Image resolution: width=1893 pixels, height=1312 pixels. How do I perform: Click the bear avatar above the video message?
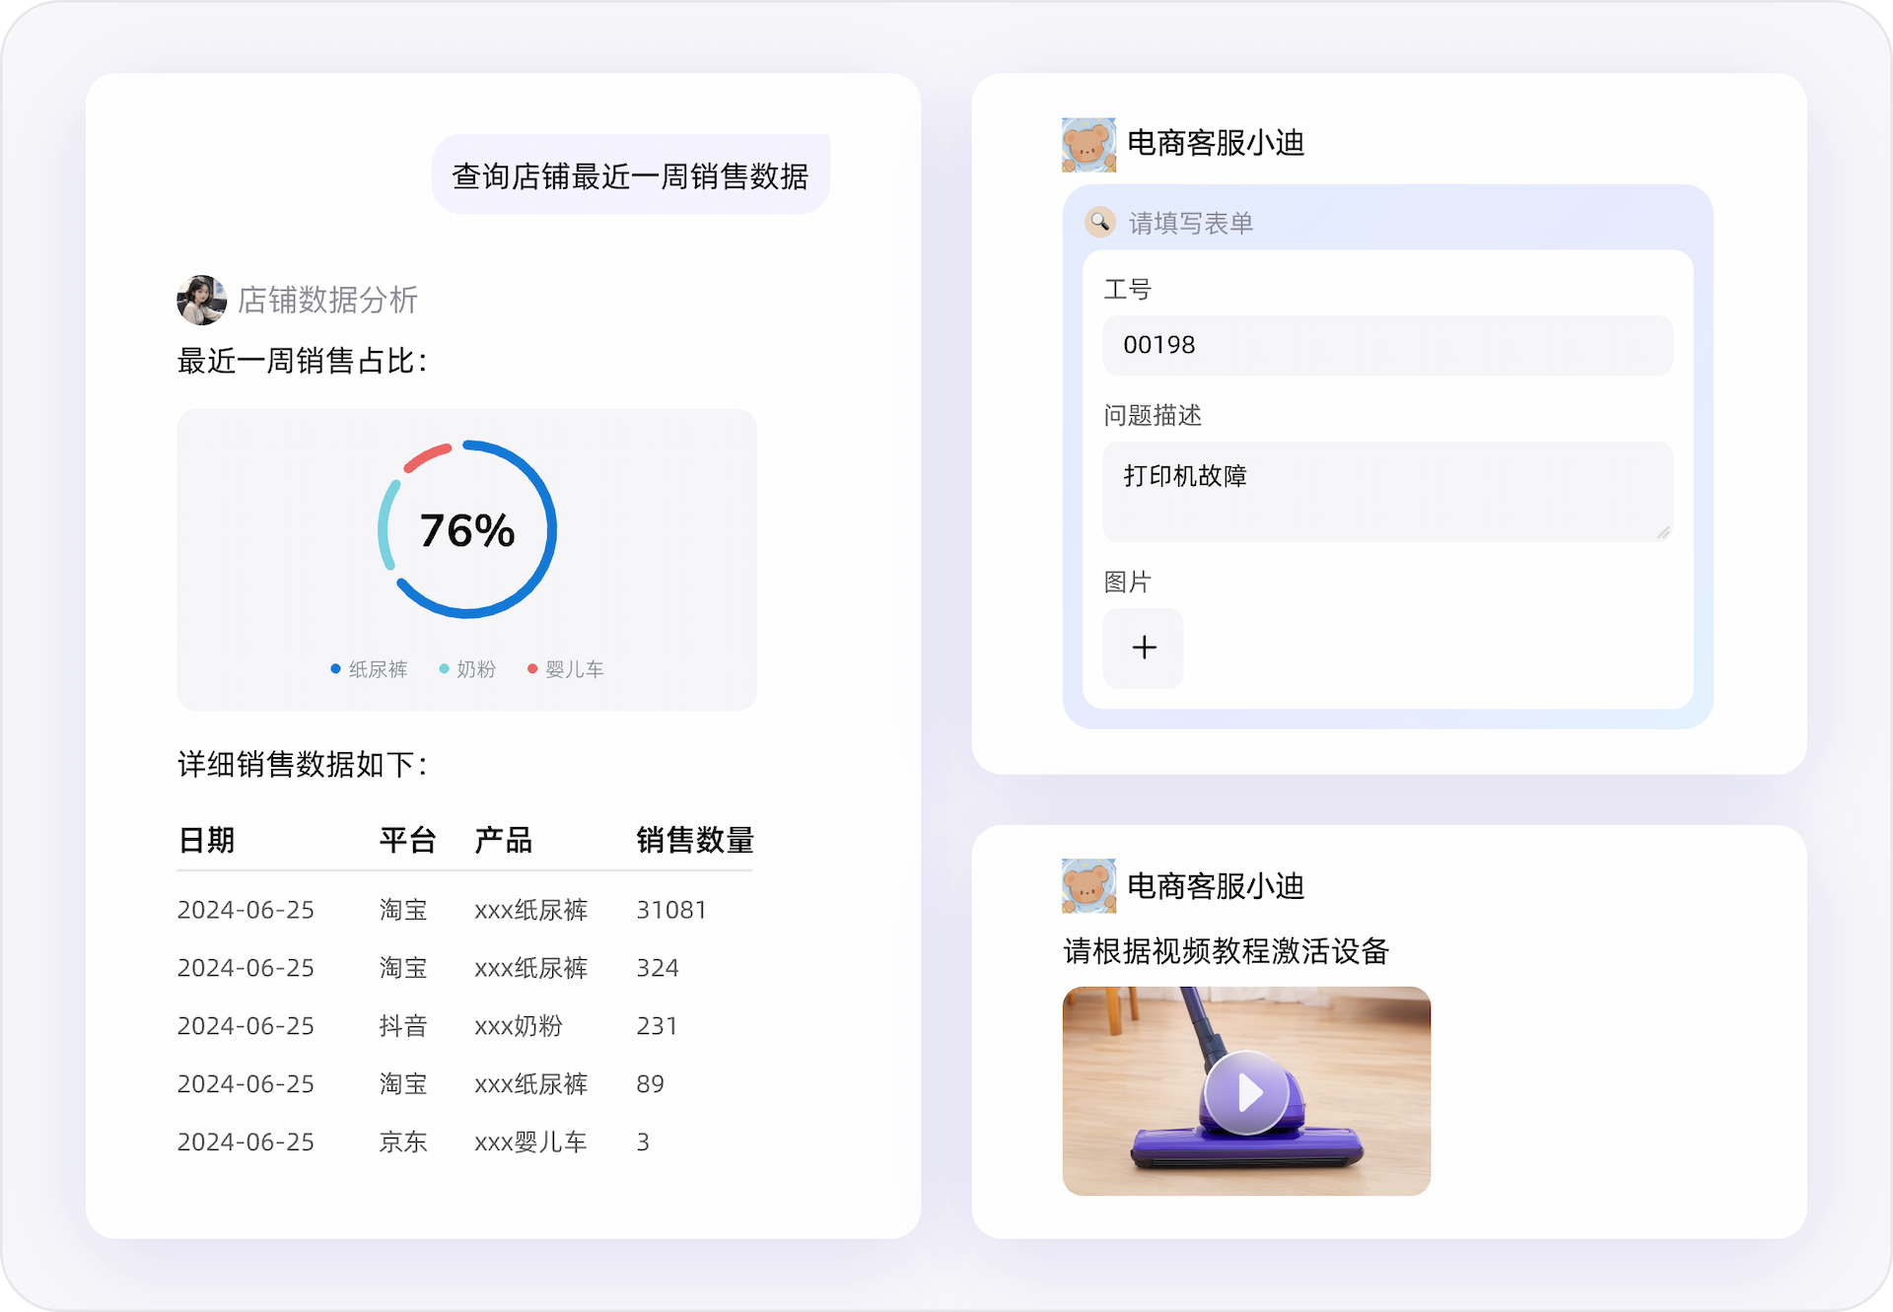(x=1088, y=886)
